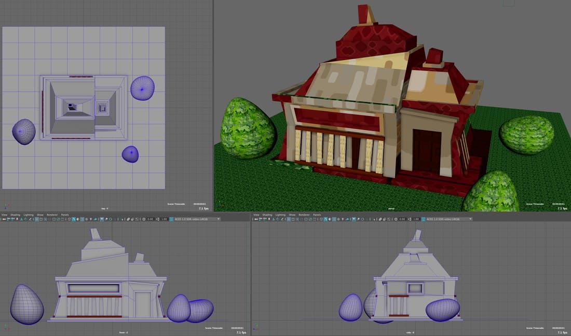
Task: Toggle X-Ray mode in front panel toolbar
Action: (128, 219)
